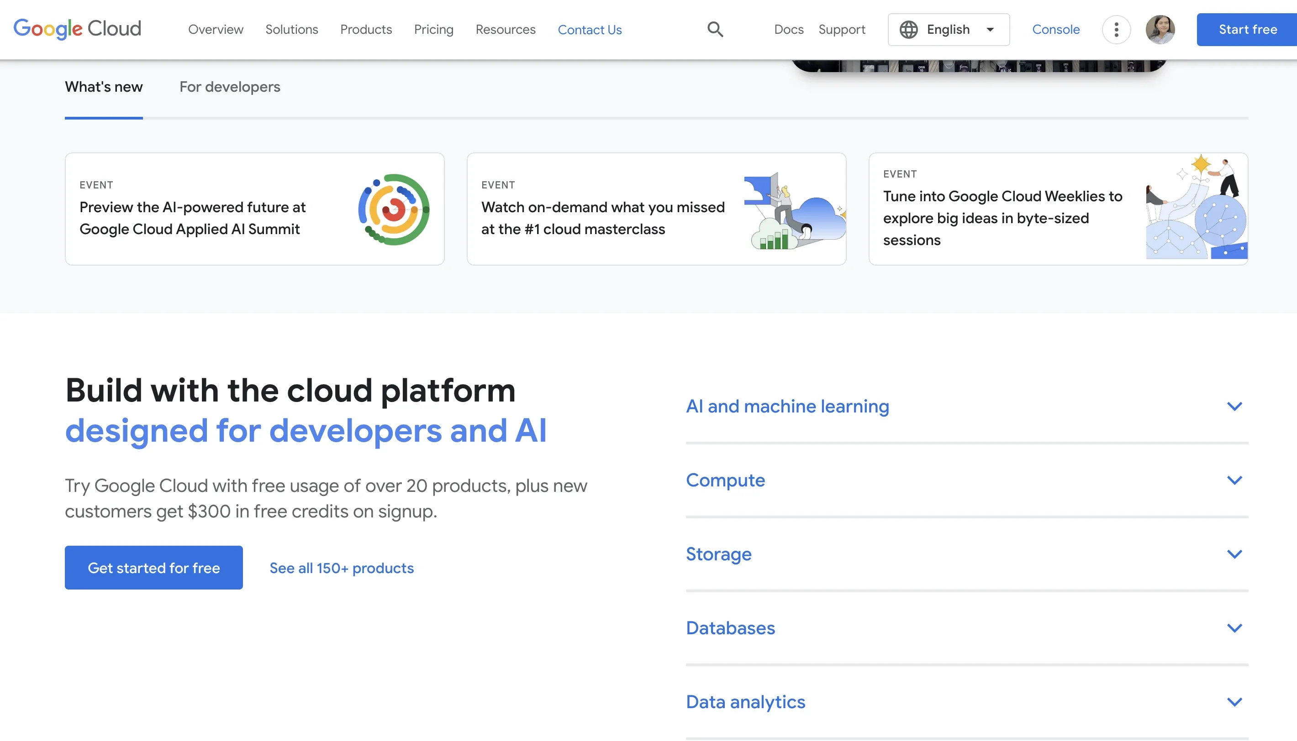1297x741 pixels.
Task: Expand AI and machine learning section
Action: (967, 406)
